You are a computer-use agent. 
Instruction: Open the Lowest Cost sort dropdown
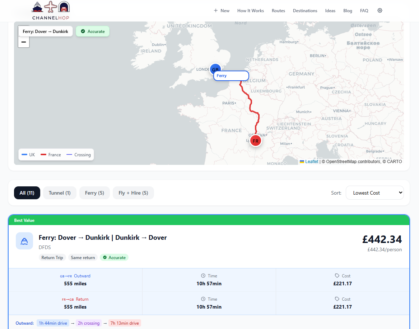point(374,192)
